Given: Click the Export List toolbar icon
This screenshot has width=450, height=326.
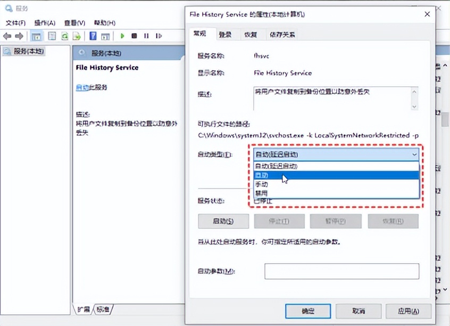Looking at the screenshot, I should pos(77,36).
